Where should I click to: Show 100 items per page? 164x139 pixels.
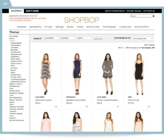coord(148,48)
